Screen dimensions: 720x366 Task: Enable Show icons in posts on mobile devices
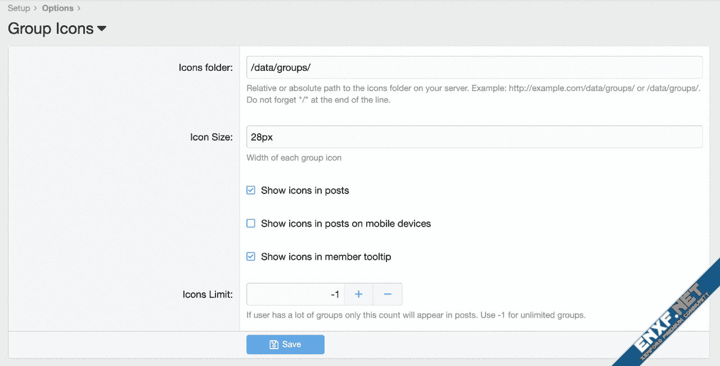[x=251, y=224]
